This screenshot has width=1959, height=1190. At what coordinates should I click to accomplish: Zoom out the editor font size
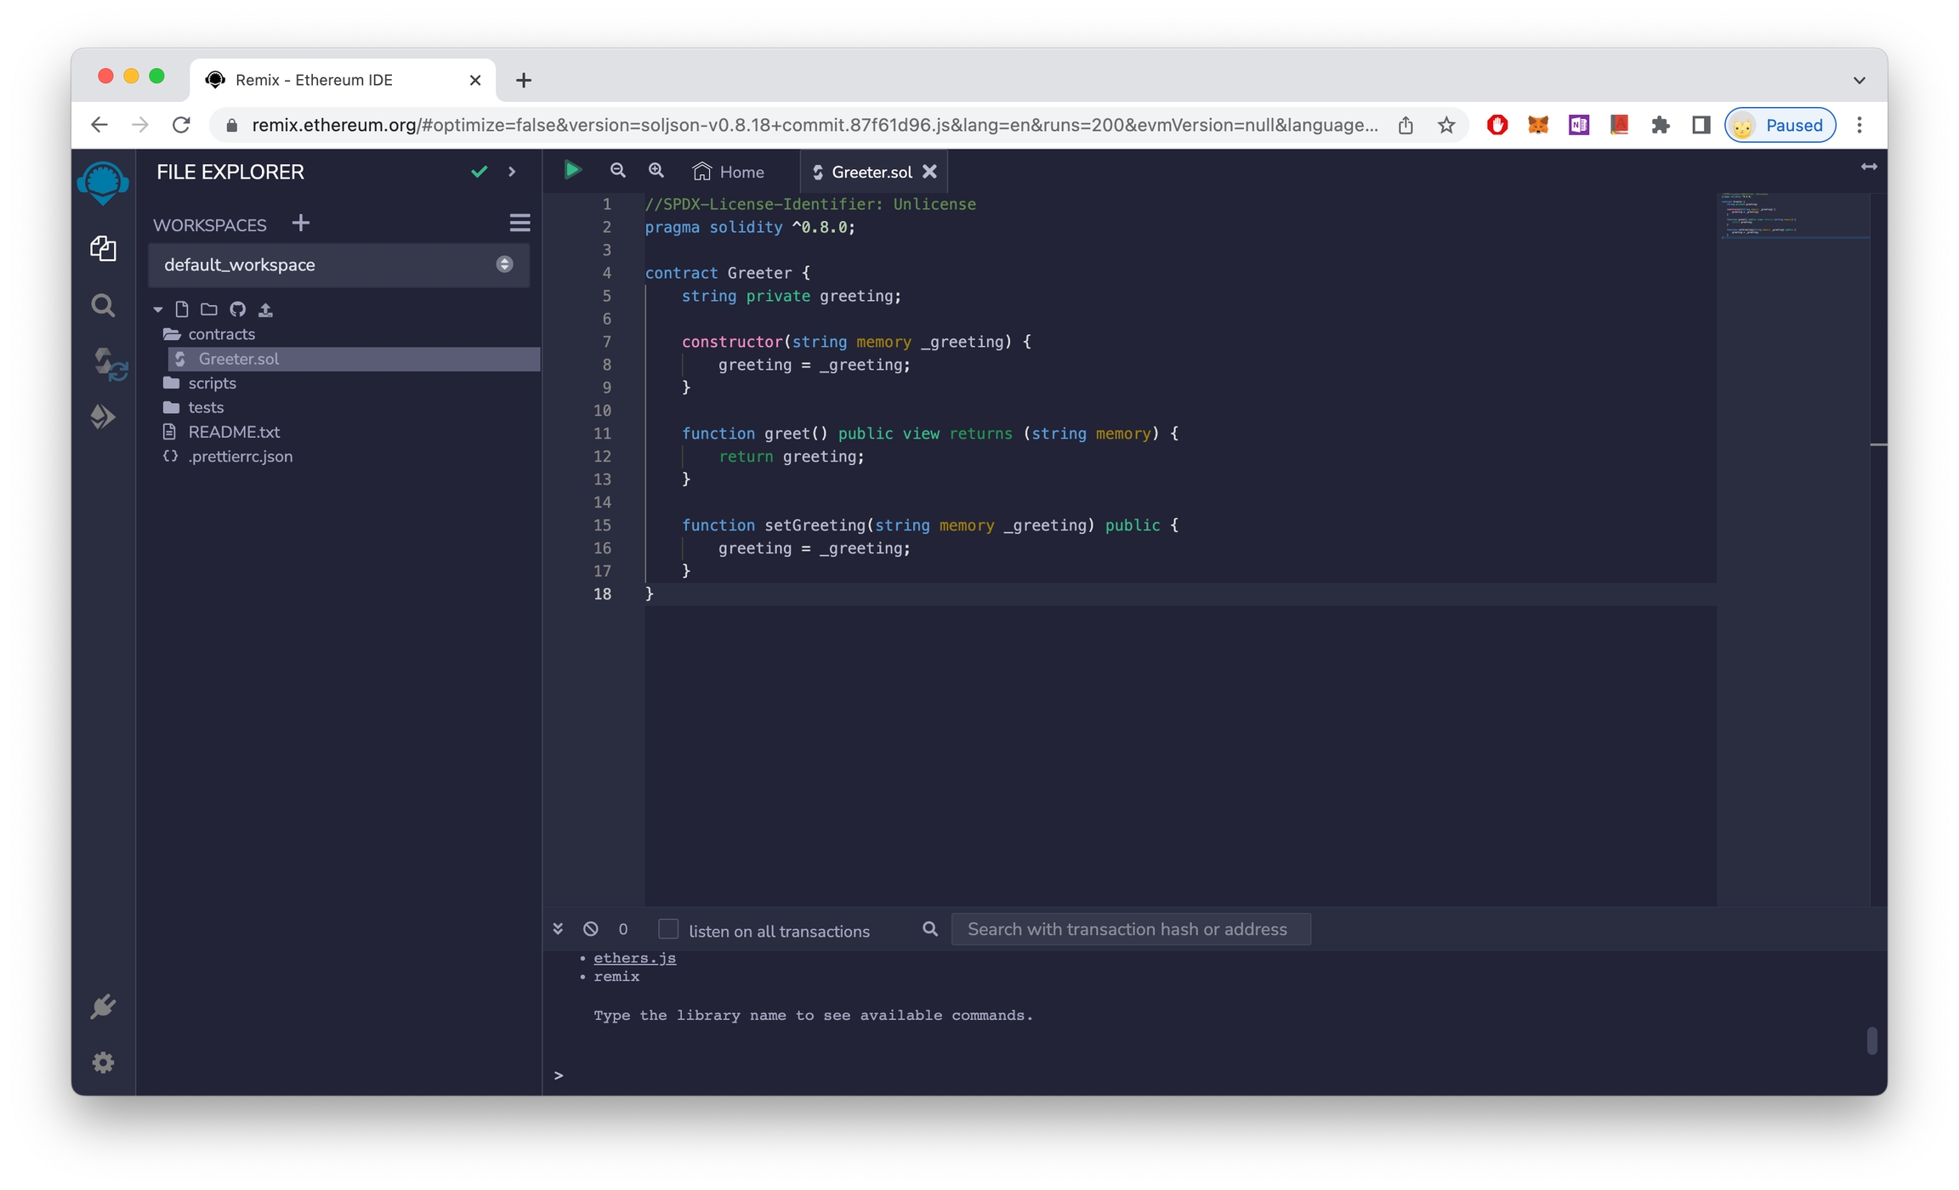tap(618, 171)
